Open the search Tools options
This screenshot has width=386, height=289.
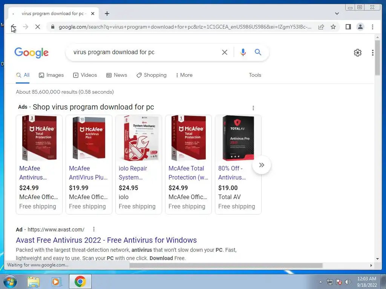[255, 75]
